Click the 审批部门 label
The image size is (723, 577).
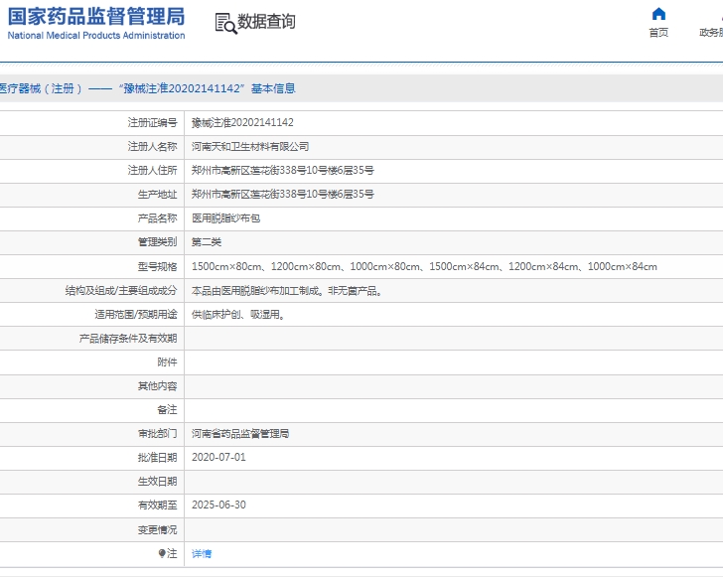pos(157,434)
